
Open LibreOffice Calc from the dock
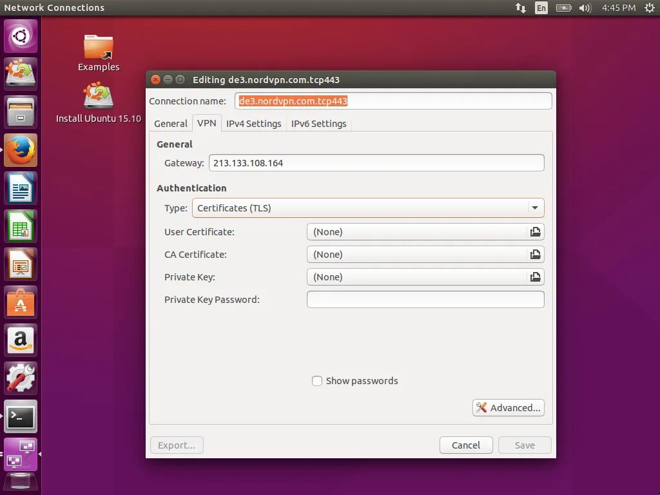coord(21,226)
